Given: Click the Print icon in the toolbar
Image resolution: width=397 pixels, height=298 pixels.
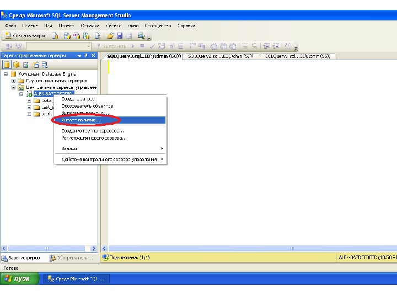Looking at the screenshot, I should (129, 36).
